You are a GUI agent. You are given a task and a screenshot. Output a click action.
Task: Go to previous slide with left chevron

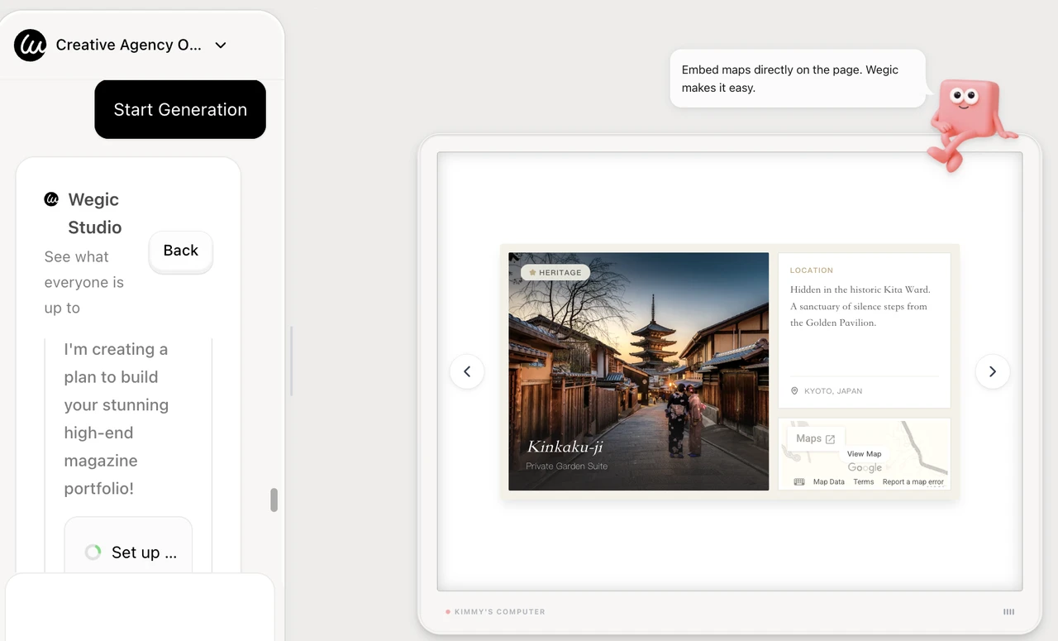[x=467, y=371]
